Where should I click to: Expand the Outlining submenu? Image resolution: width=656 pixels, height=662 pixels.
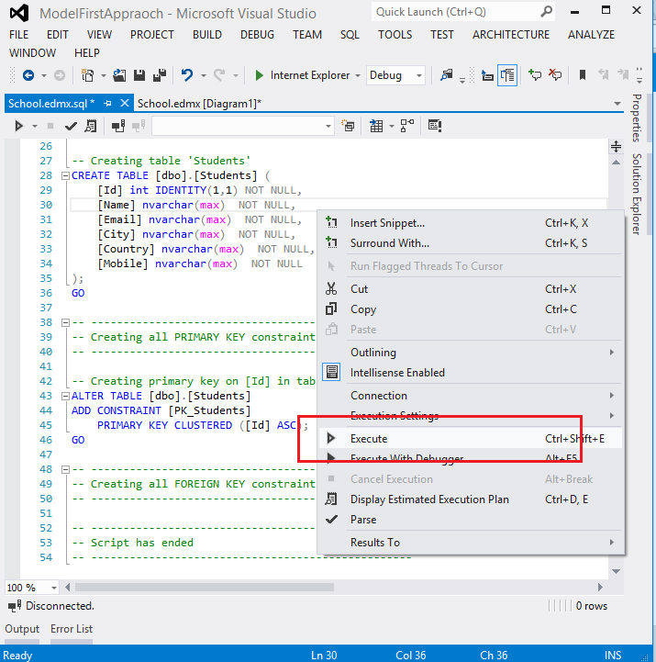click(x=472, y=352)
